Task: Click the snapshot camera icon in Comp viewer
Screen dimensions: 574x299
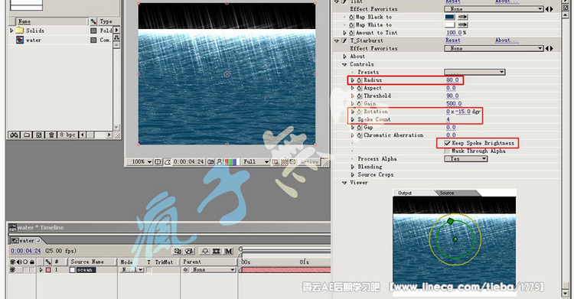Action: point(210,162)
